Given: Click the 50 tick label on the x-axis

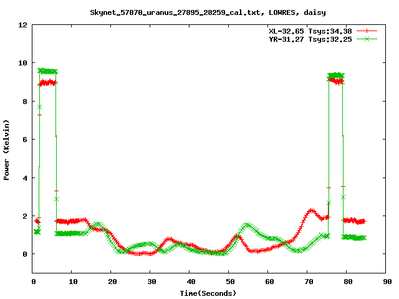Looking at the screenshot, I should [229, 282].
